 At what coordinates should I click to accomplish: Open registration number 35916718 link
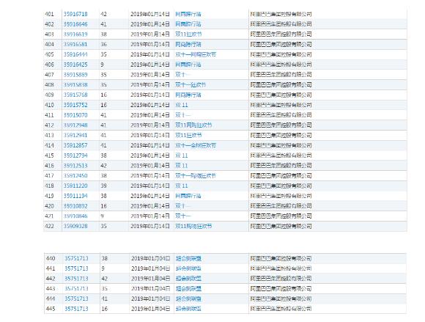coord(75,14)
